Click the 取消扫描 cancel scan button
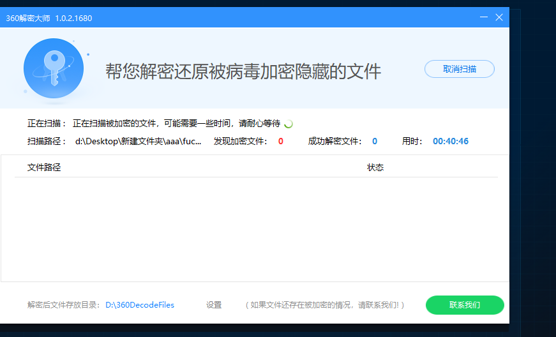Screen dimensions: 556x337 pyautogui.click(x=459, y=69)
